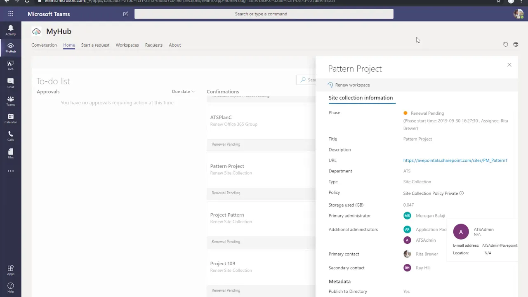Open the Pattern Project confirmation card

pyautogui.click(x=261, y=177)
